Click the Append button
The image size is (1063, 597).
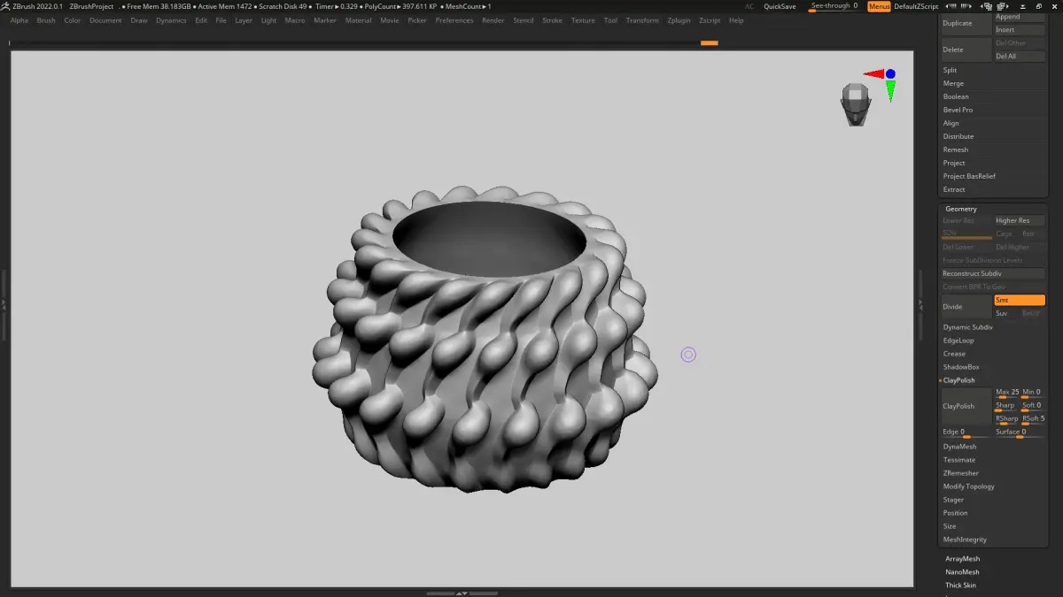point(1020,17)
